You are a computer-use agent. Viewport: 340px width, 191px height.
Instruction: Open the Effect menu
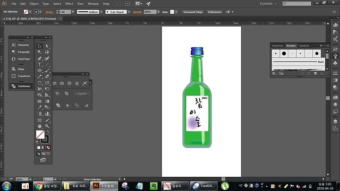click(69, 4)
